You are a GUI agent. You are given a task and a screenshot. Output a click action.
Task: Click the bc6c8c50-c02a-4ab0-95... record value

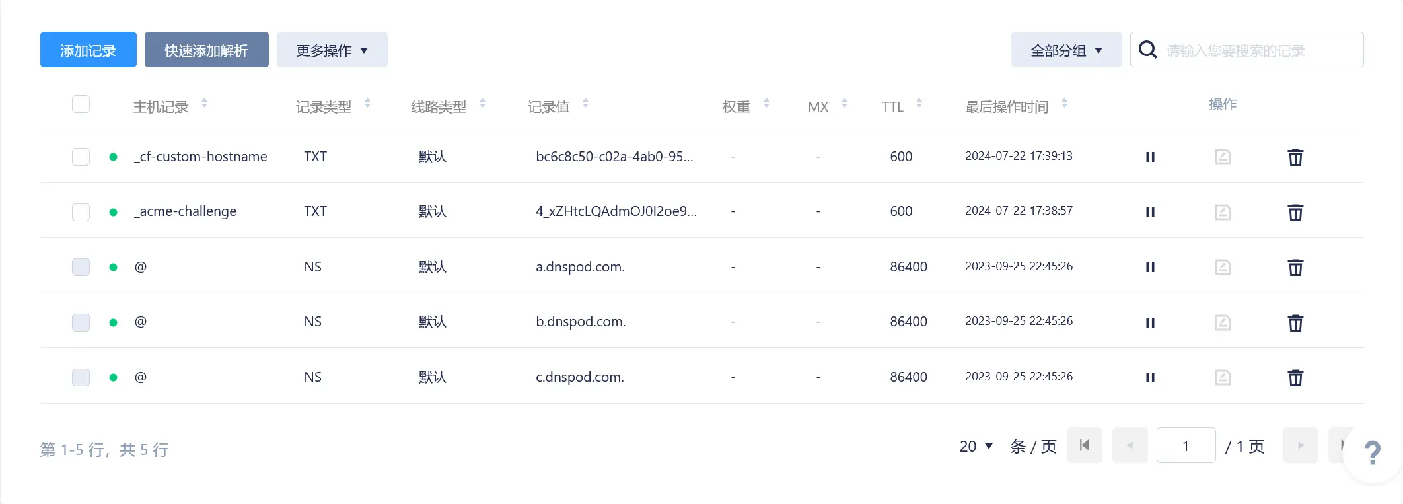pos(615,157)
